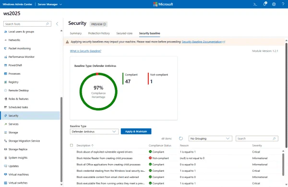Image resolution: width=288 pixels, height=187 pixels.
Task: Click the Networks tool icon
Action: tap(5, 40)
